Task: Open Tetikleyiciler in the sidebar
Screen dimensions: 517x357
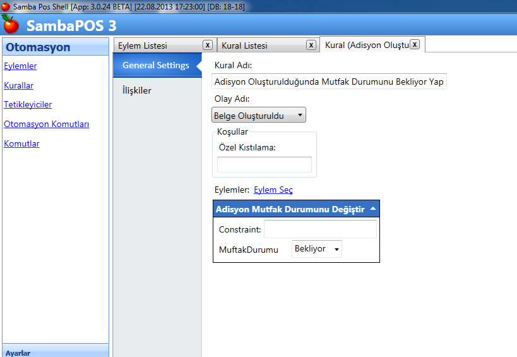Action: click(28, 104)
